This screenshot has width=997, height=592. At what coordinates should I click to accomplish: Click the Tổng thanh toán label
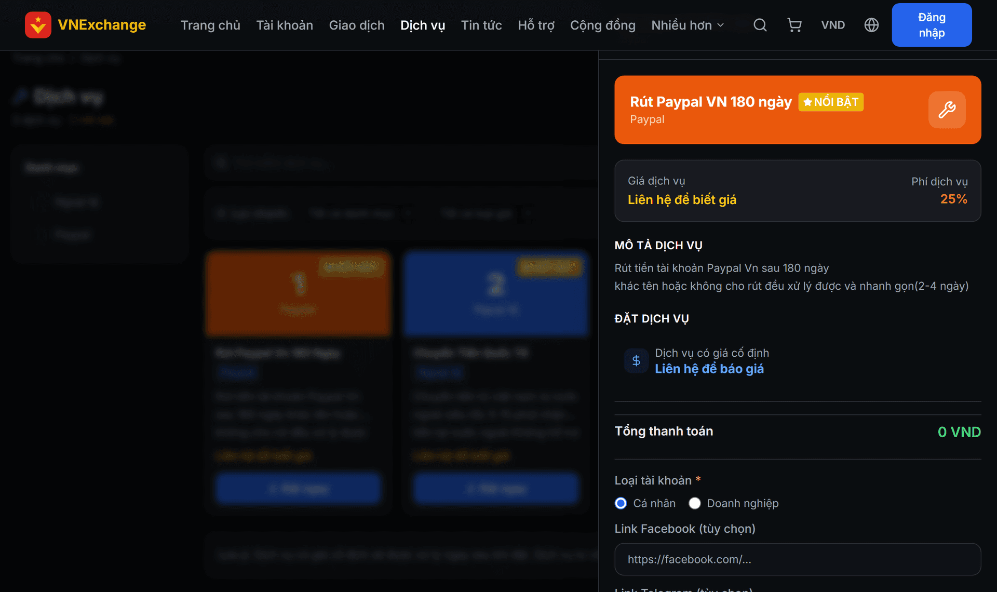click(664, 431)
